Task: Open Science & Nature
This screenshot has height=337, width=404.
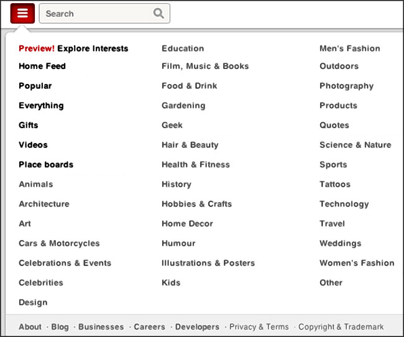Action: coord(356,145)
